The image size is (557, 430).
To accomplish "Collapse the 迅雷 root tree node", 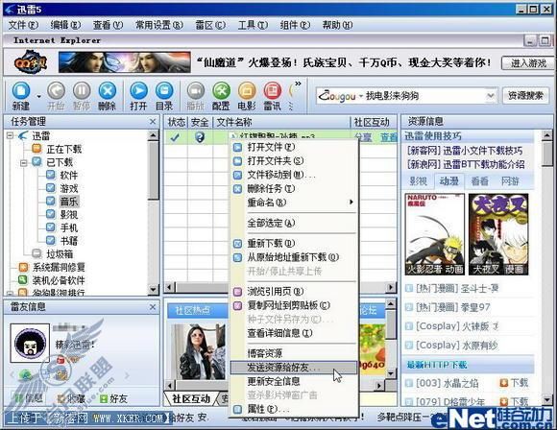I will tap(10, 135).
